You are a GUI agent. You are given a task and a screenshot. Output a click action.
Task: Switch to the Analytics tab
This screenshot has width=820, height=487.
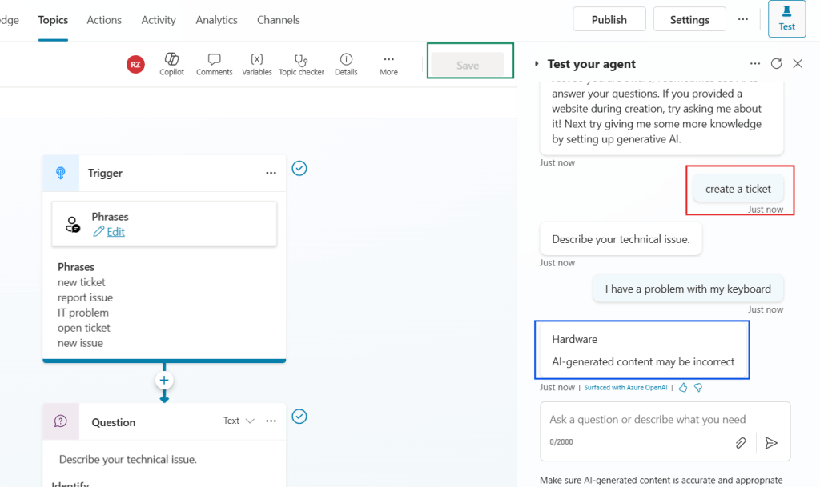coord(216,19)
